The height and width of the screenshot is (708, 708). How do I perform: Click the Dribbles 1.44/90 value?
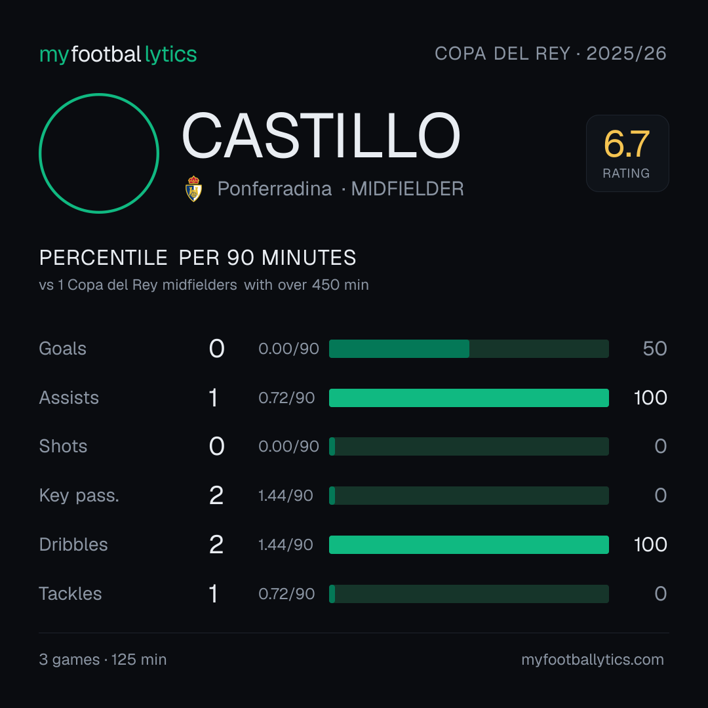click(286, 545)
